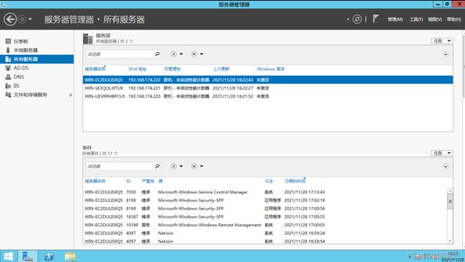Sort events by 日期和时间 column
The width and height of the screenshot is (465, 262).
295,181
